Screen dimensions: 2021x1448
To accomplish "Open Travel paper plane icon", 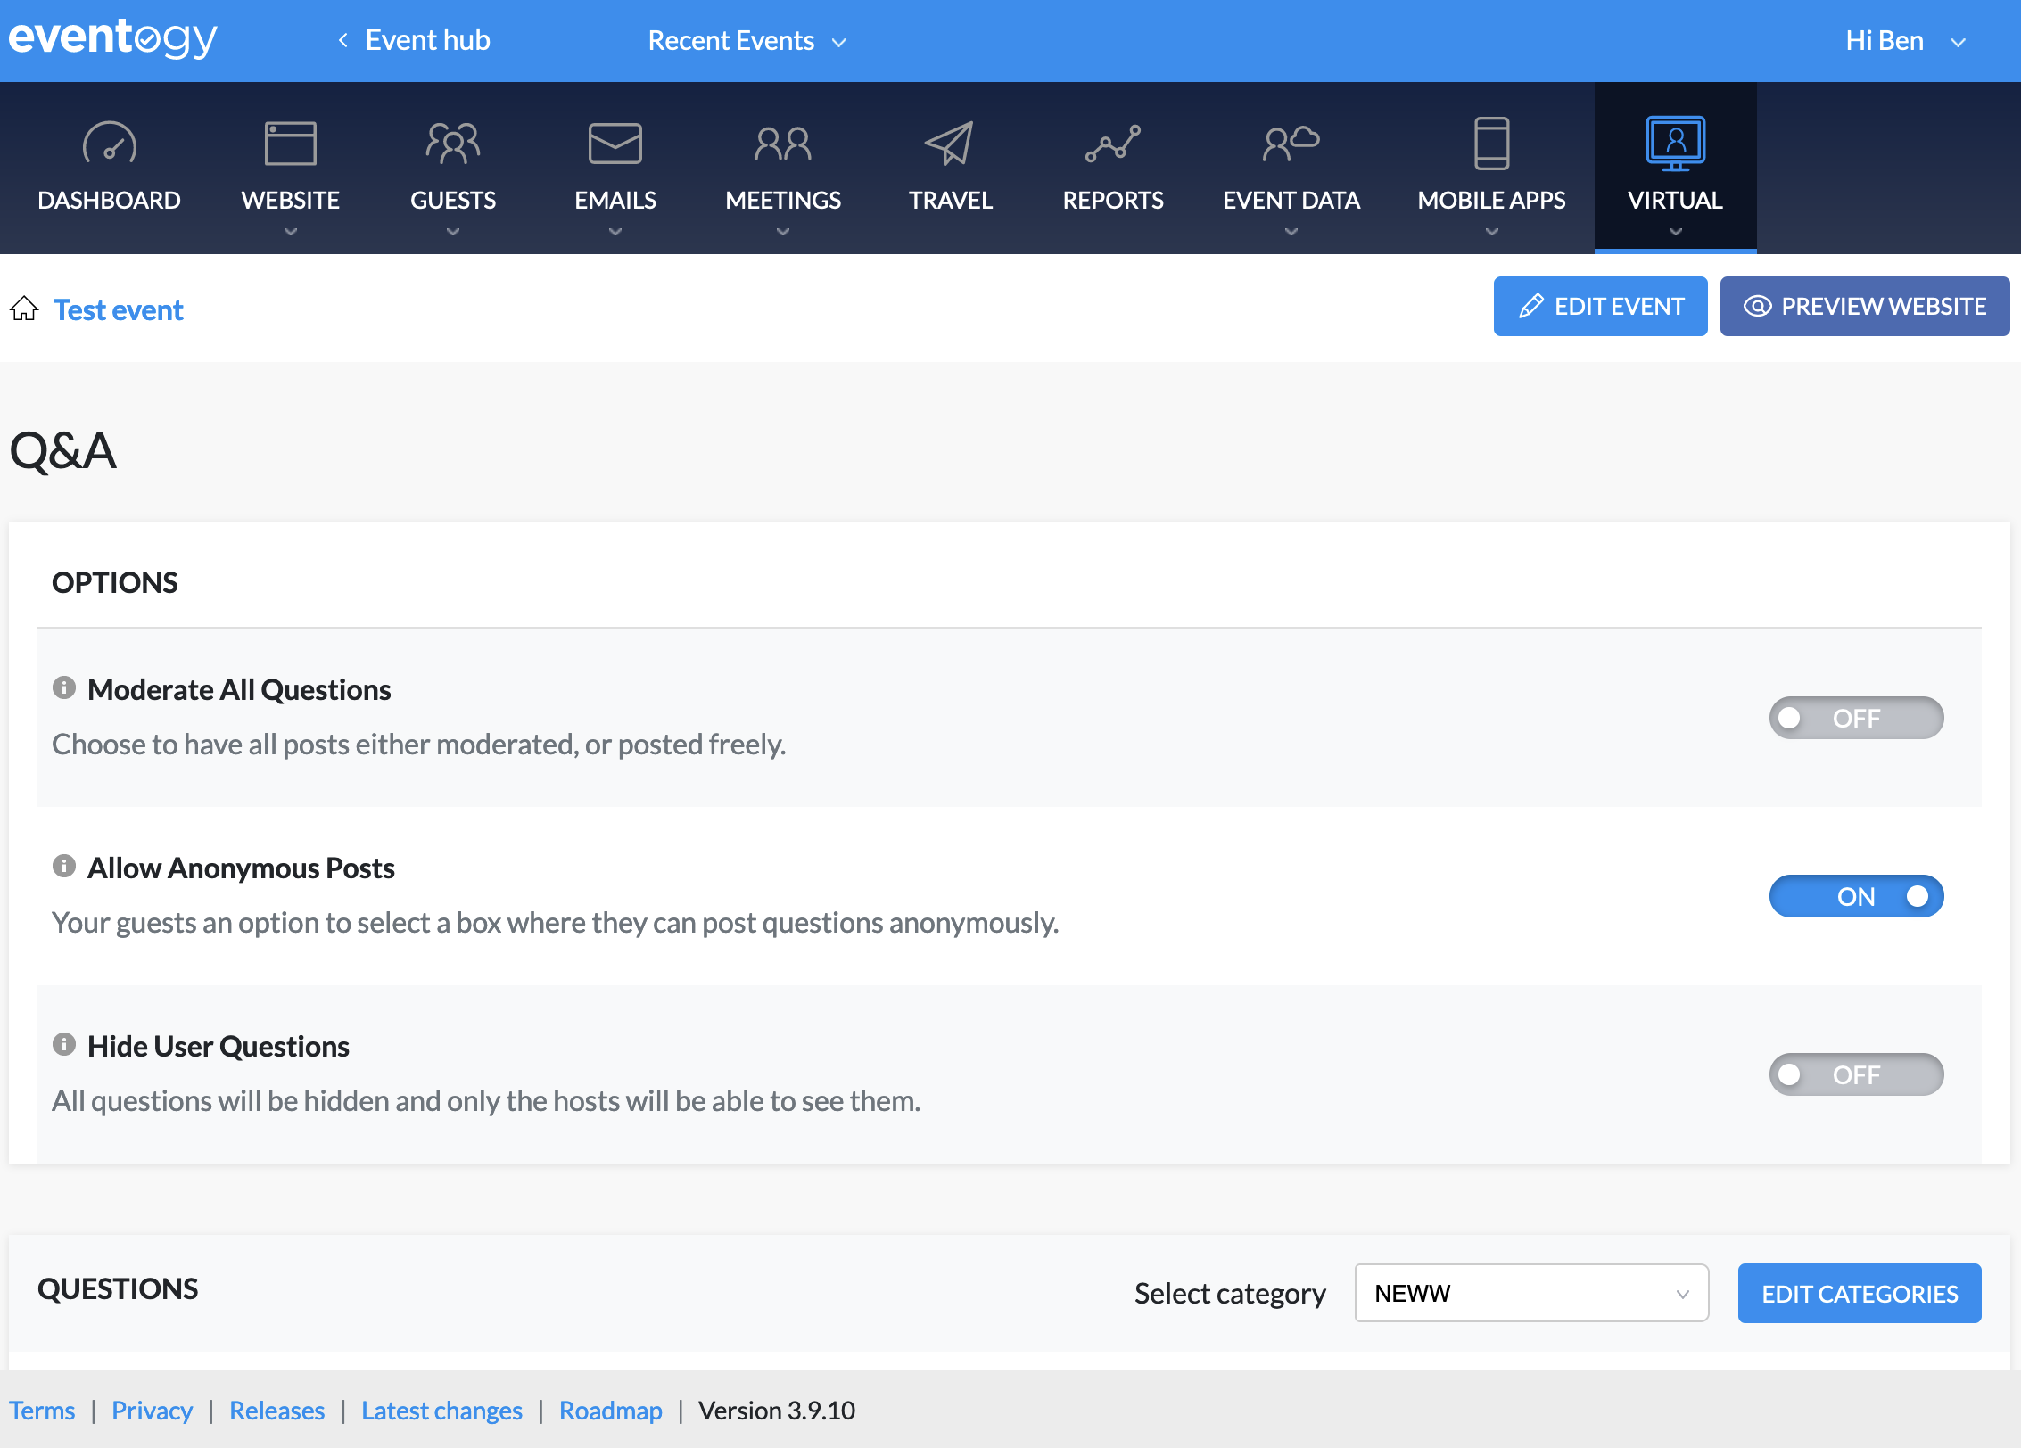I will [x=950, y=144].
